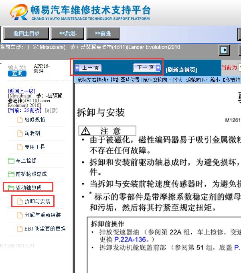Screen dimensions: 241x273
Task: Go to next page with 下一页
Action: pyautogui.click(x=147, y=67)
